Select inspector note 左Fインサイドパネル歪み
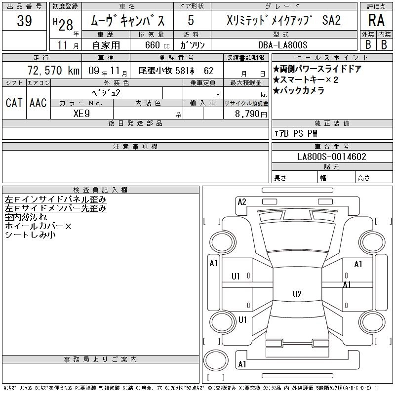Image resolution: width=395 pixels, height=395 pixels. tap(55, 199)
